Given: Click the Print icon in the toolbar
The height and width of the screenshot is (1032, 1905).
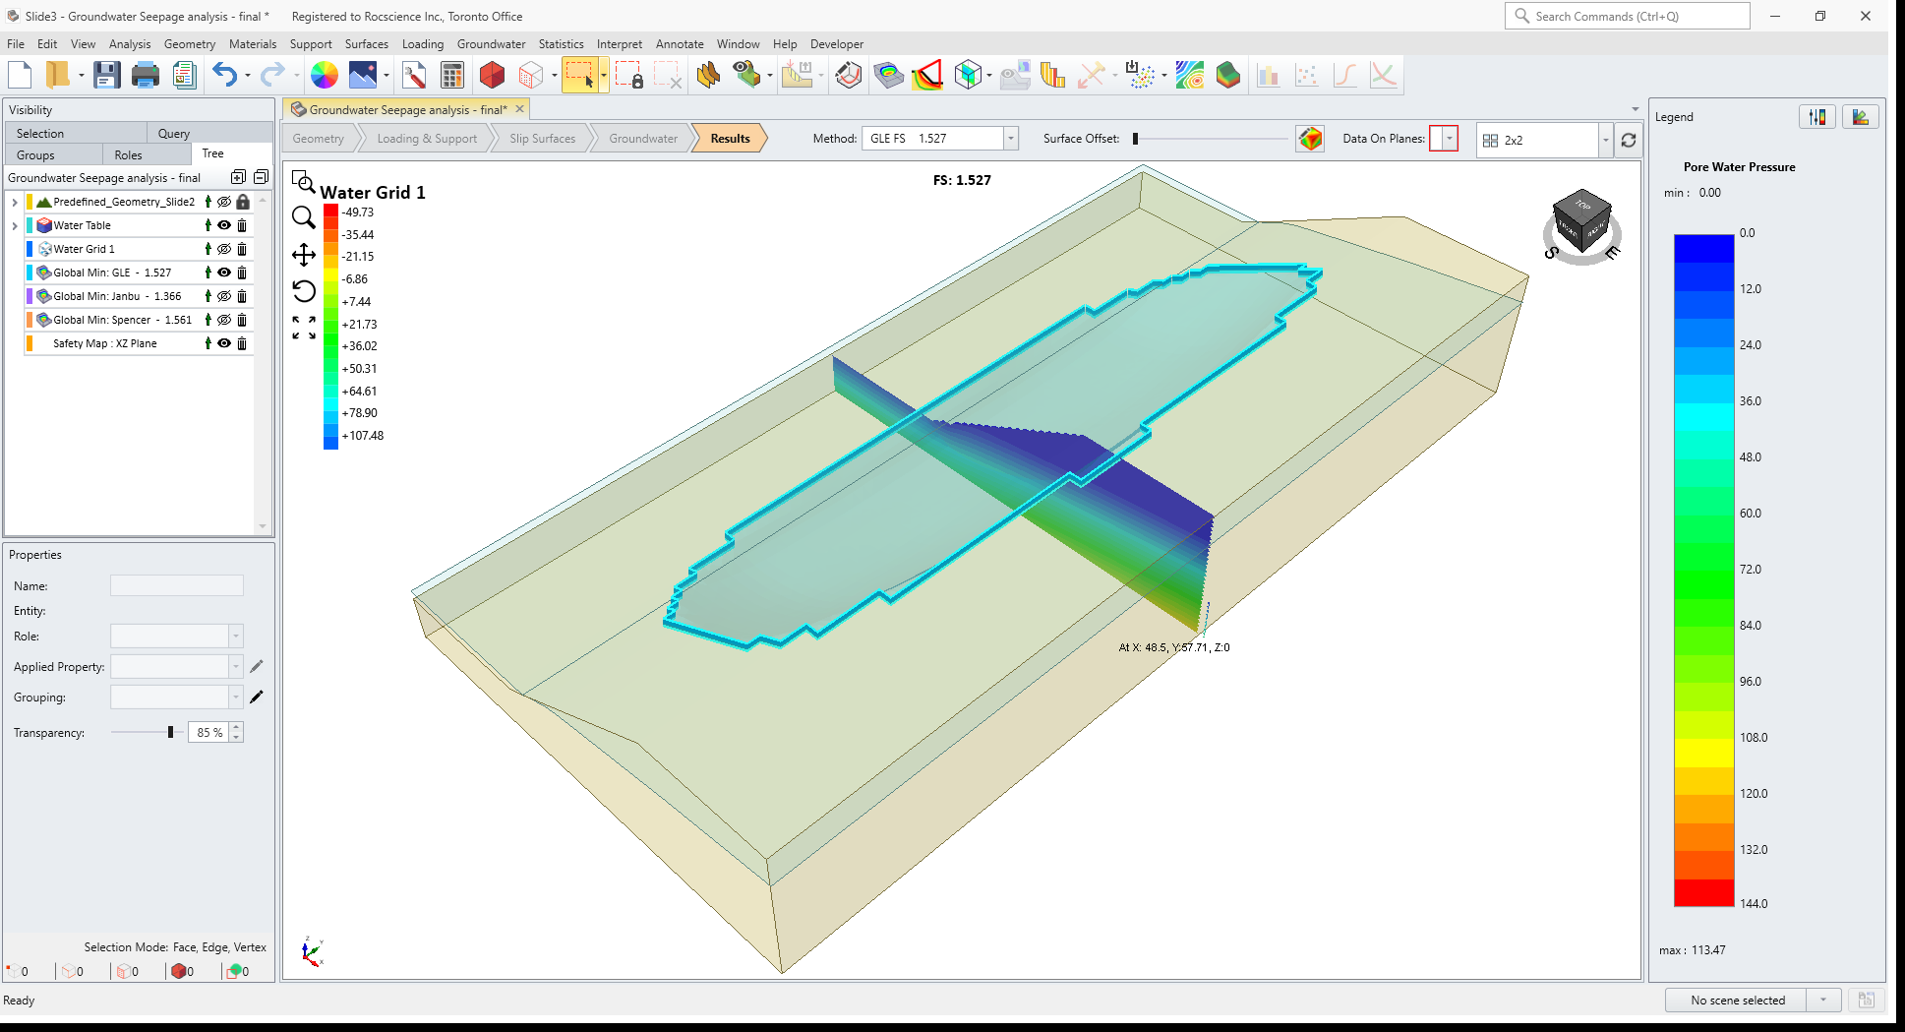Looking at the screenshot, I should pyautogui.click(x=146, y=75).
